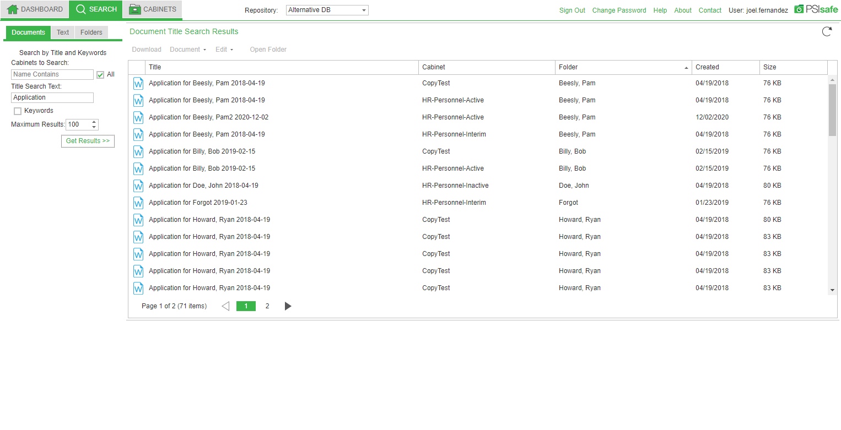
Task: Click the scrollbar up arrow in results
Action: (x=832, y=80)
